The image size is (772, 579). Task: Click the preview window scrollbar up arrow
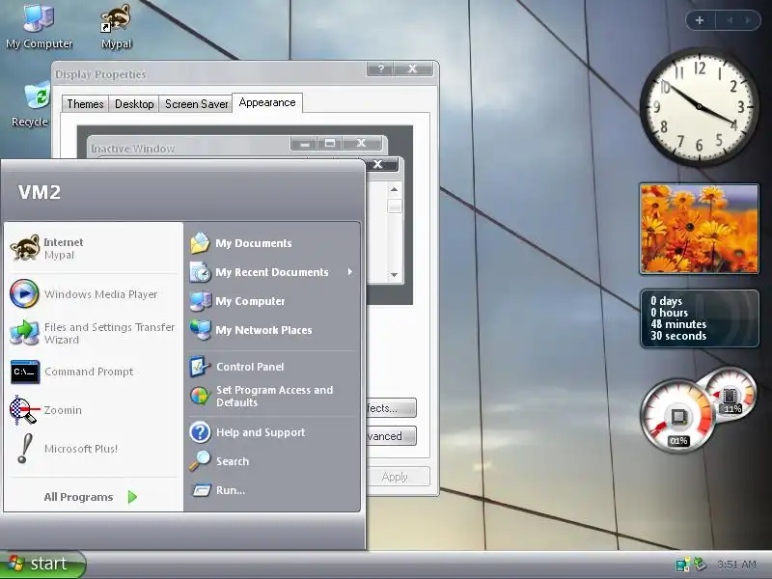click(x=395, y=189)
